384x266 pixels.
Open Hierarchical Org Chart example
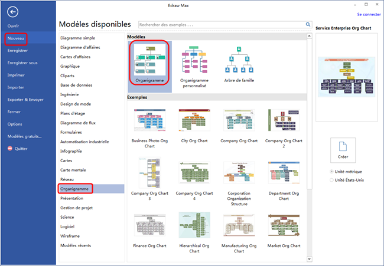point(194,225)
